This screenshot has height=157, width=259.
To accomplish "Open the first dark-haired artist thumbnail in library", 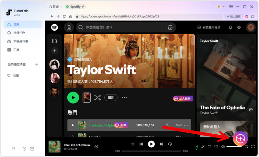I will click(x=54, y=64).
